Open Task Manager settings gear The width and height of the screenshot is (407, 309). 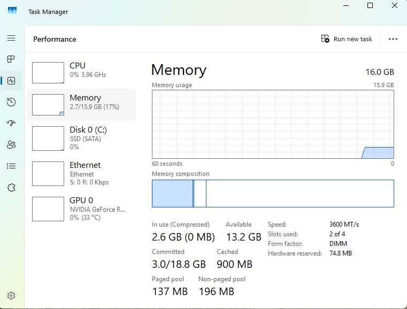(x=11, y=296)
